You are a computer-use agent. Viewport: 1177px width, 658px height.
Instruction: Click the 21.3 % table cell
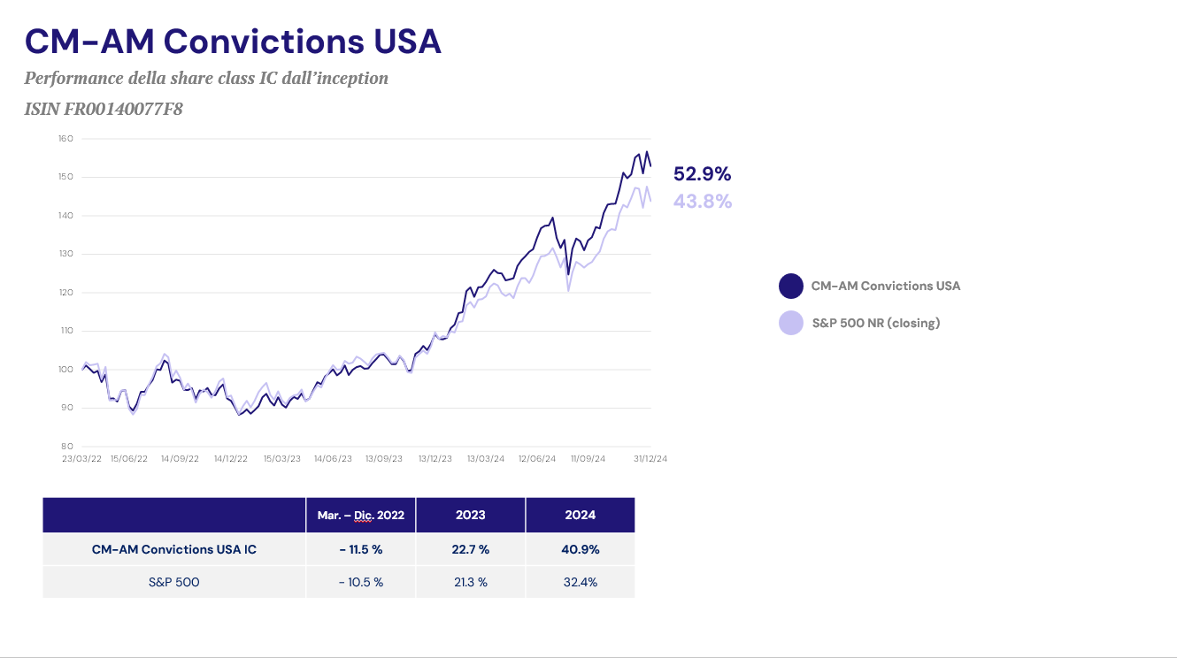tap(470, 582)
